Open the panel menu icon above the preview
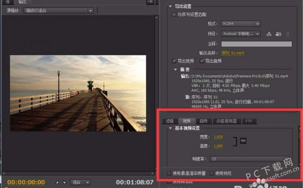 [x=150, y=2]
